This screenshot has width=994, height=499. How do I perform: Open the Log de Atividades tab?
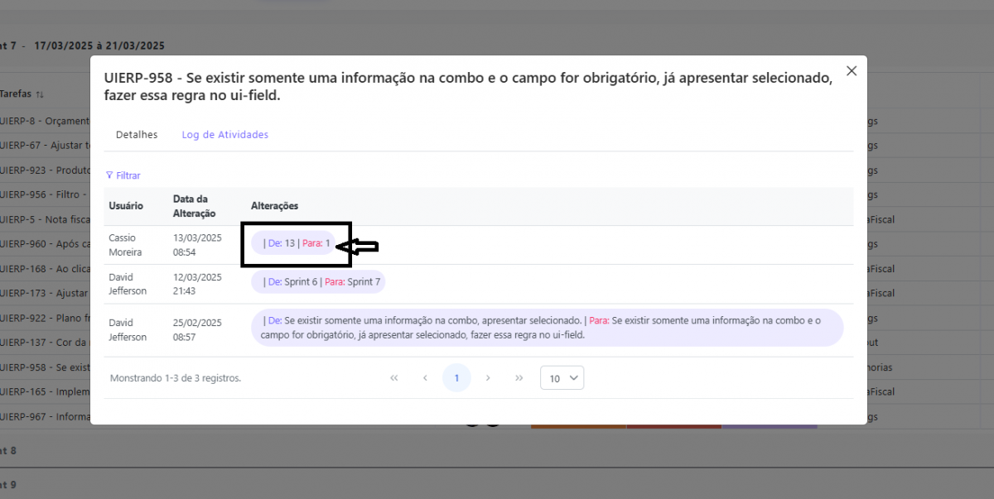pos(224,135)
